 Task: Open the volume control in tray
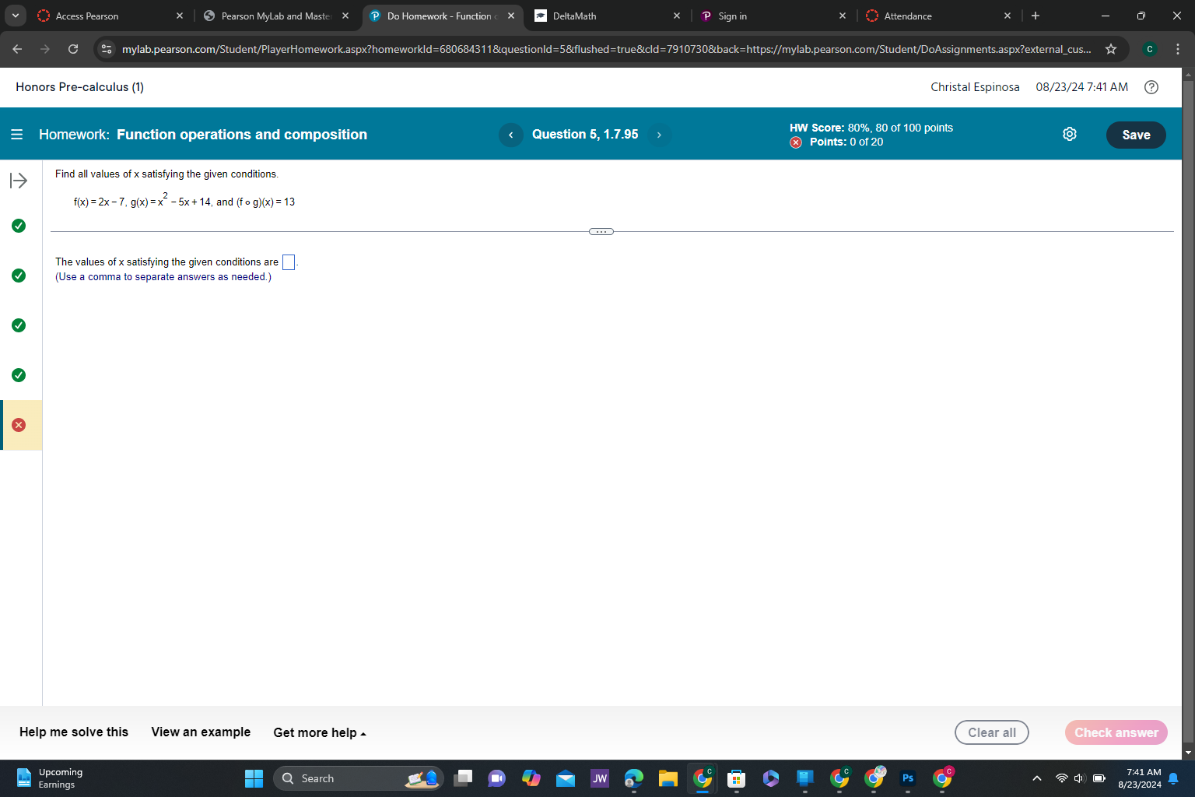1080,778
